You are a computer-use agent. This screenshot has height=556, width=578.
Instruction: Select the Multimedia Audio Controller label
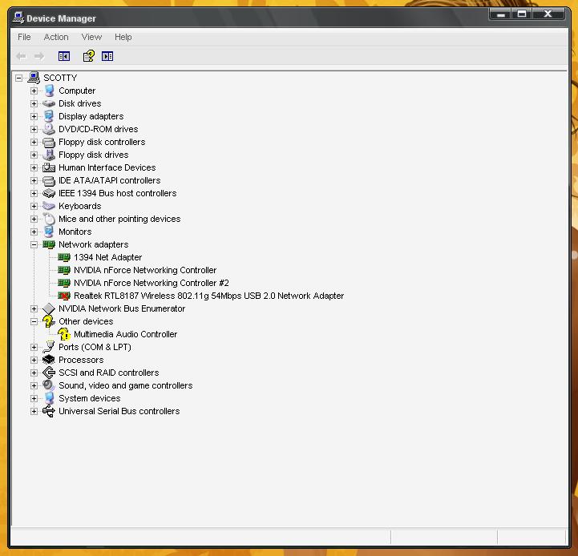click(125, 334)
